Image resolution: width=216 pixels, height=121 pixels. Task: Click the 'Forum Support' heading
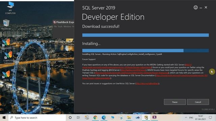tap(89, 59)
